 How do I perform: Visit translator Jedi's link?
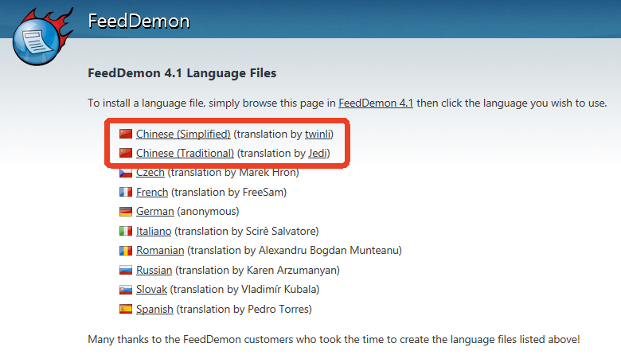[318, 153]
